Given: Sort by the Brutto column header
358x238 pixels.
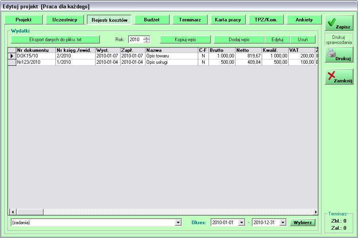Looking at the screenshot, I should (x=222, y=50).
